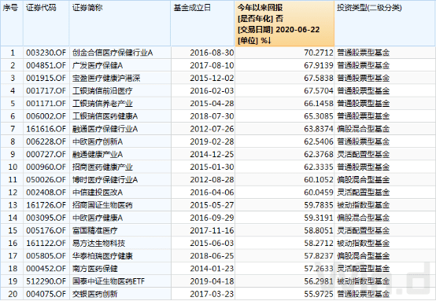The image size is (436, 301).
Task: Select fund name 国泰中证生物医药ETF
Action: [109, 281]
